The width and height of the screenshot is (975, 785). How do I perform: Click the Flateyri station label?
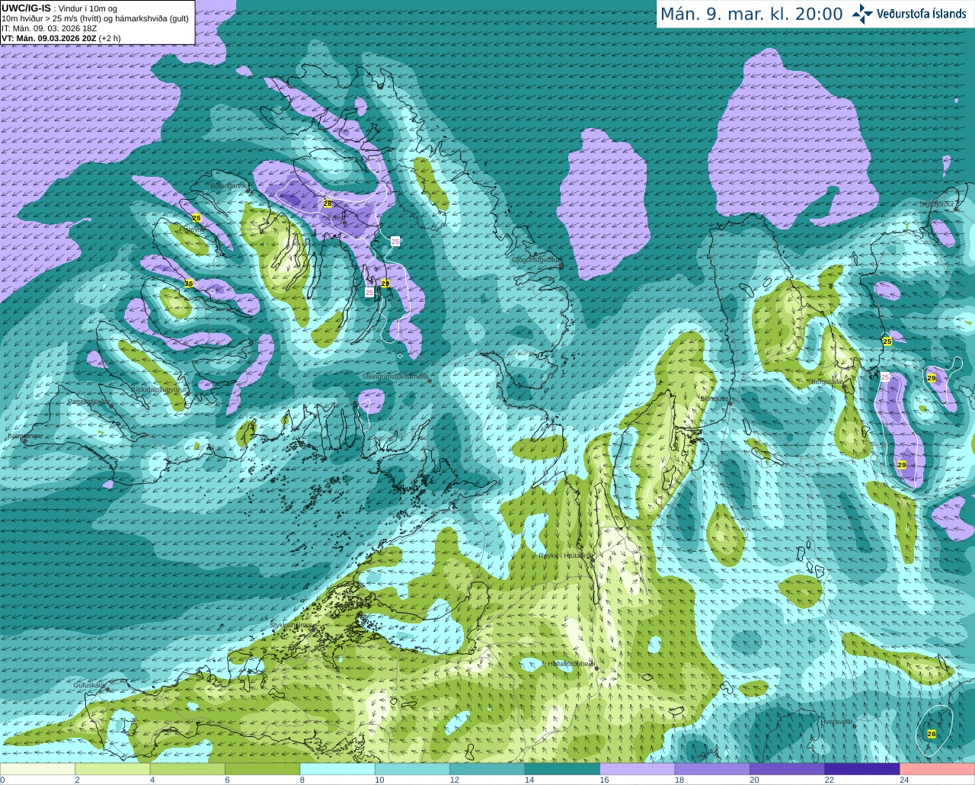[x=191, y=229]
